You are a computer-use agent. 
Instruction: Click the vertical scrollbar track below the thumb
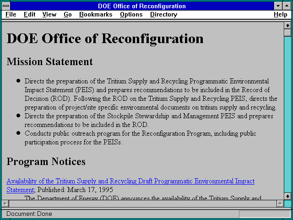point(288,115)
